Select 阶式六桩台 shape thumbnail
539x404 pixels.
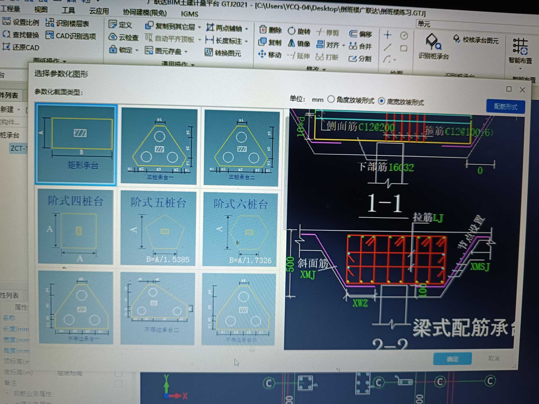pos(240,229)
